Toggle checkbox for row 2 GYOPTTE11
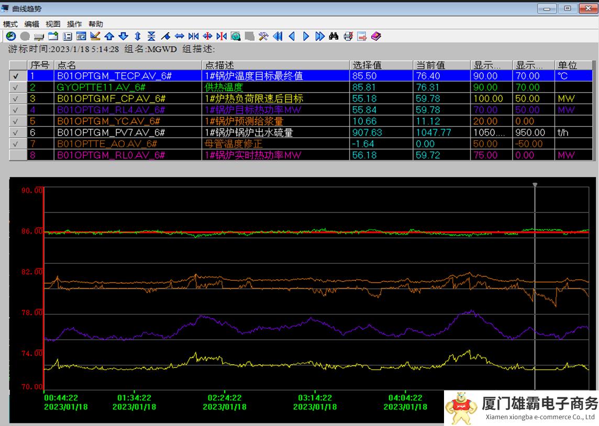This screenshot has height=426, width=599. (x=16, y=87)
